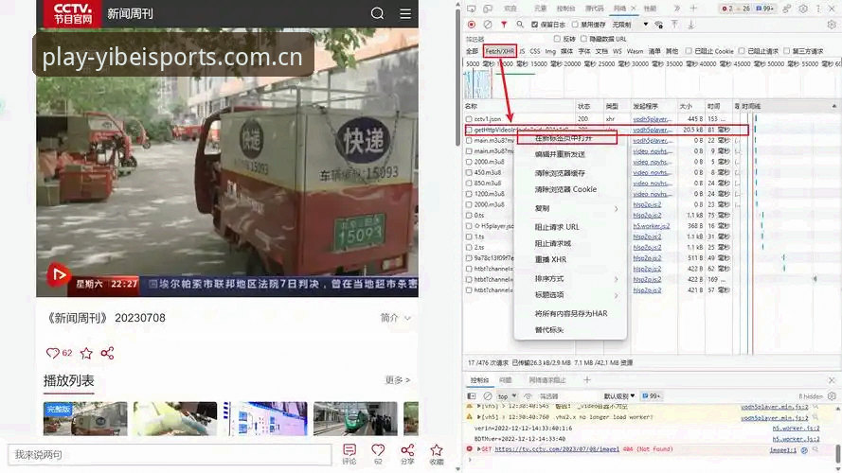Click the tv.cctv.com image1 URL in console

[x=557, y=449]
